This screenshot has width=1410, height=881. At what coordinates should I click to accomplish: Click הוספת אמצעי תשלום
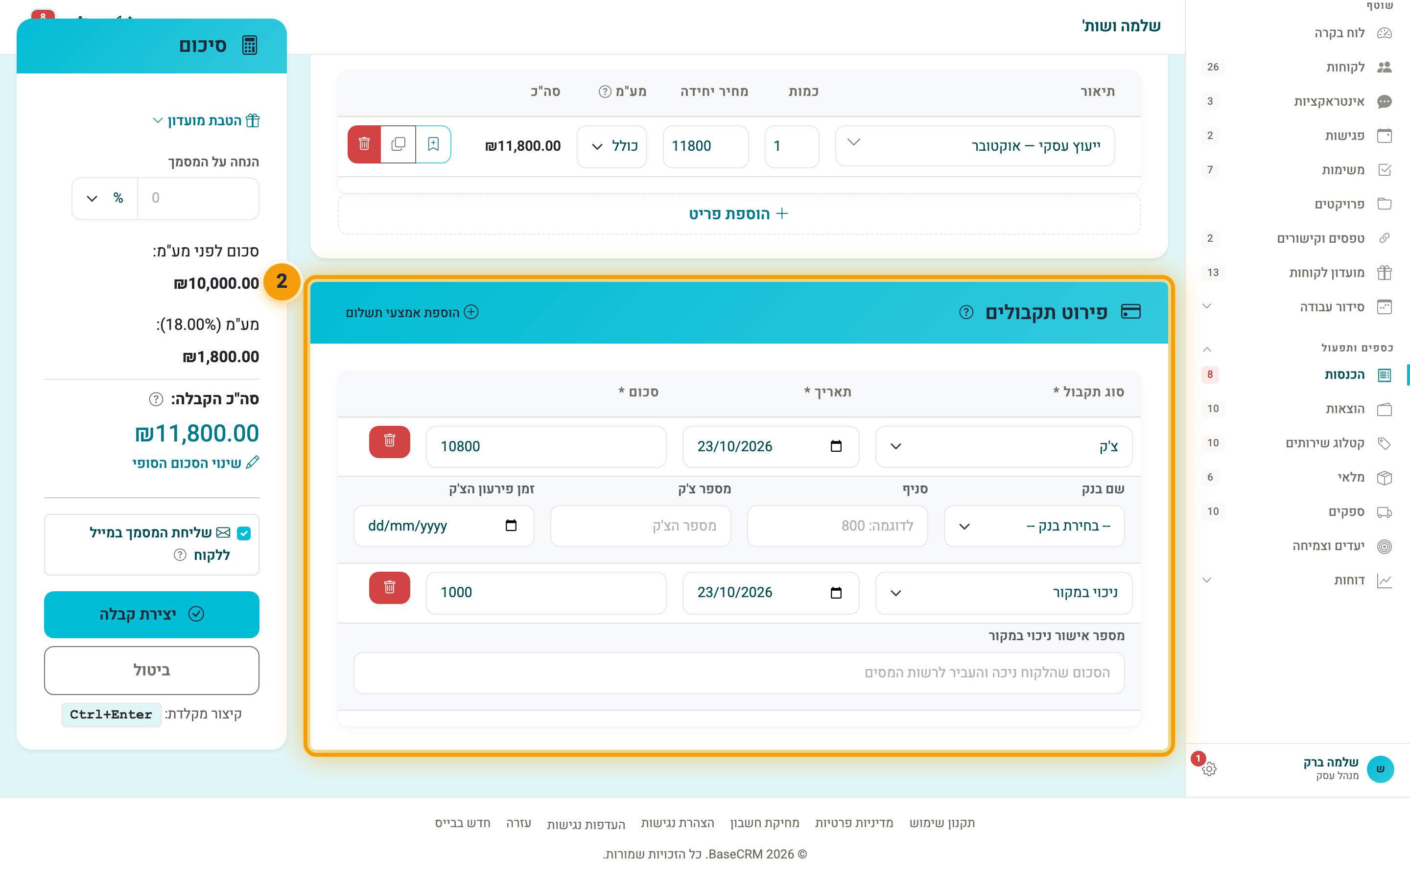pos(412,312)
